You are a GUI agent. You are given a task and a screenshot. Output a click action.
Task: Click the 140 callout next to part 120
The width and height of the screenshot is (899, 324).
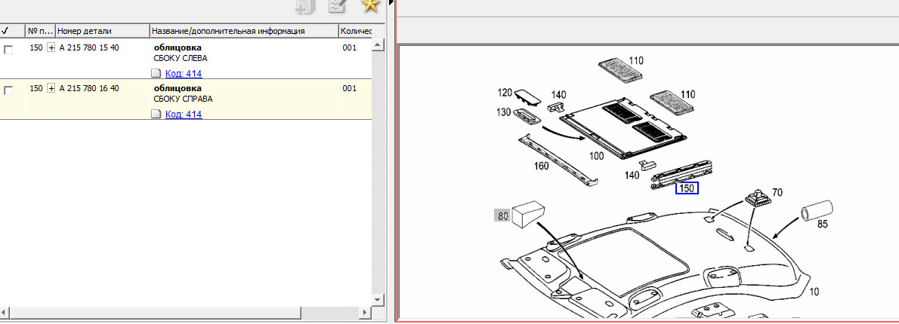(559, 95)
